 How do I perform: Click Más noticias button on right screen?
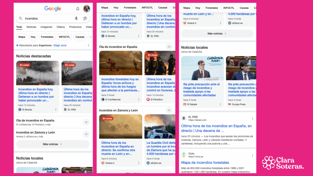coord(217,34)
